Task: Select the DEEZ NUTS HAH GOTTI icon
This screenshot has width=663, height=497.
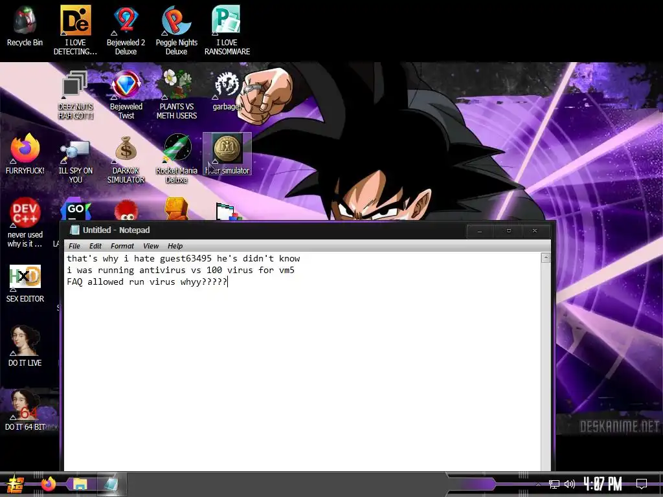Action: coord(75,94)
